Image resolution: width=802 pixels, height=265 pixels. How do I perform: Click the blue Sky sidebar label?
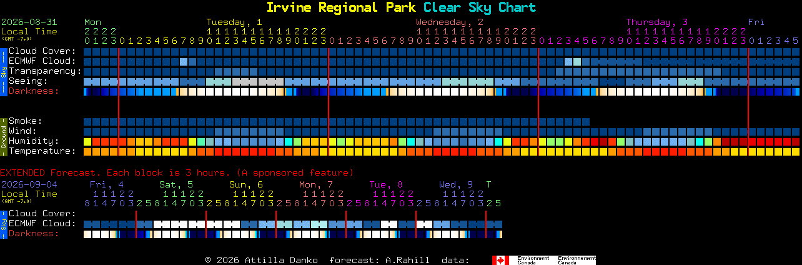tap(3, 71)
